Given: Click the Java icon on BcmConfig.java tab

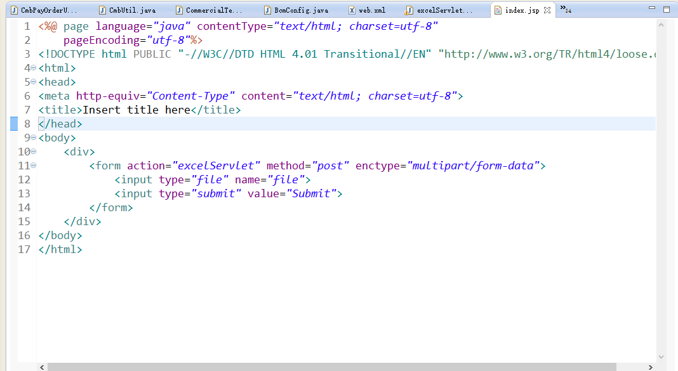Looking at the screenshot, I should [x=268, y=10].
